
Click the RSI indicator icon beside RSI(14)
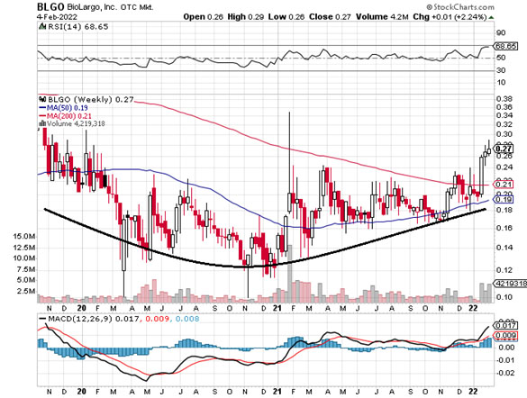click(x=42, y=26)
